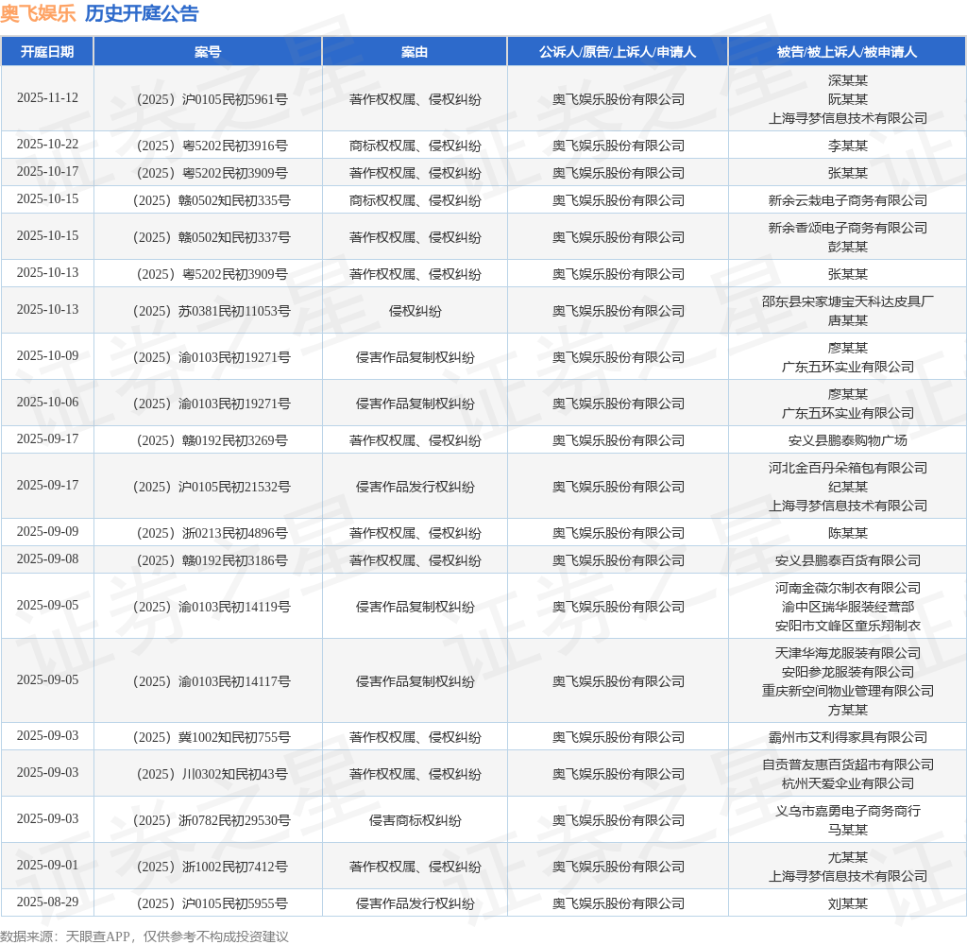This screenshot has height=945, width=967.
Task: Click defendant 杭州天爱伞业有限公司
Action: tap(847, 783)
